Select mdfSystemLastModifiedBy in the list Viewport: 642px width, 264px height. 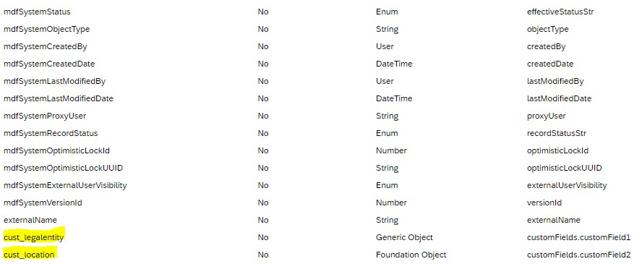[54, 81]
